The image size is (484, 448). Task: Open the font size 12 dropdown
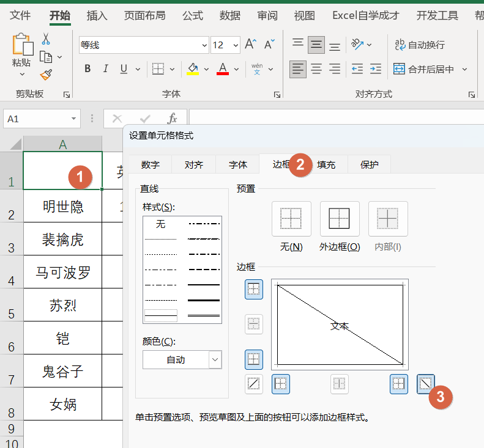tap(236, 45)
